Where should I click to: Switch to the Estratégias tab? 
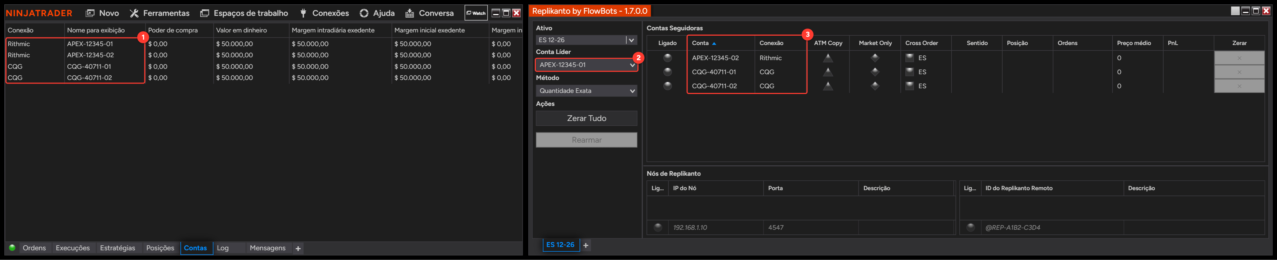(x=117, y=248)
